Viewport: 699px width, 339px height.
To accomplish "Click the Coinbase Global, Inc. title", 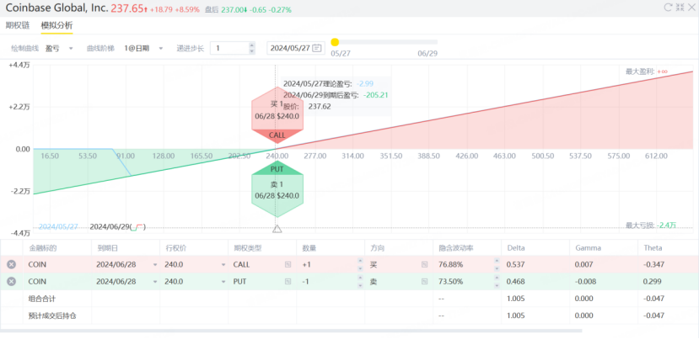I will [x=56, y=8].
